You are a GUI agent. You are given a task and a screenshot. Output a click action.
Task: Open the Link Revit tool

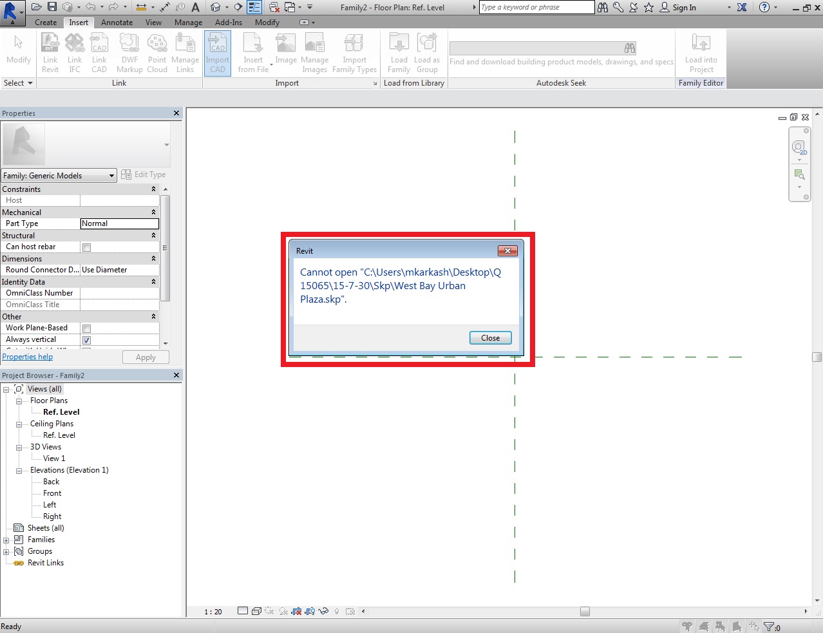[50, 52]
